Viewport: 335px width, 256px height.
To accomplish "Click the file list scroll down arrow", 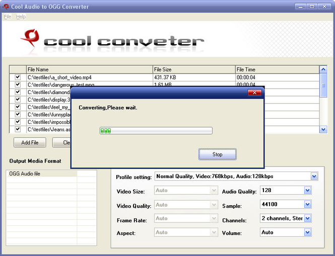I will (323, 129).
